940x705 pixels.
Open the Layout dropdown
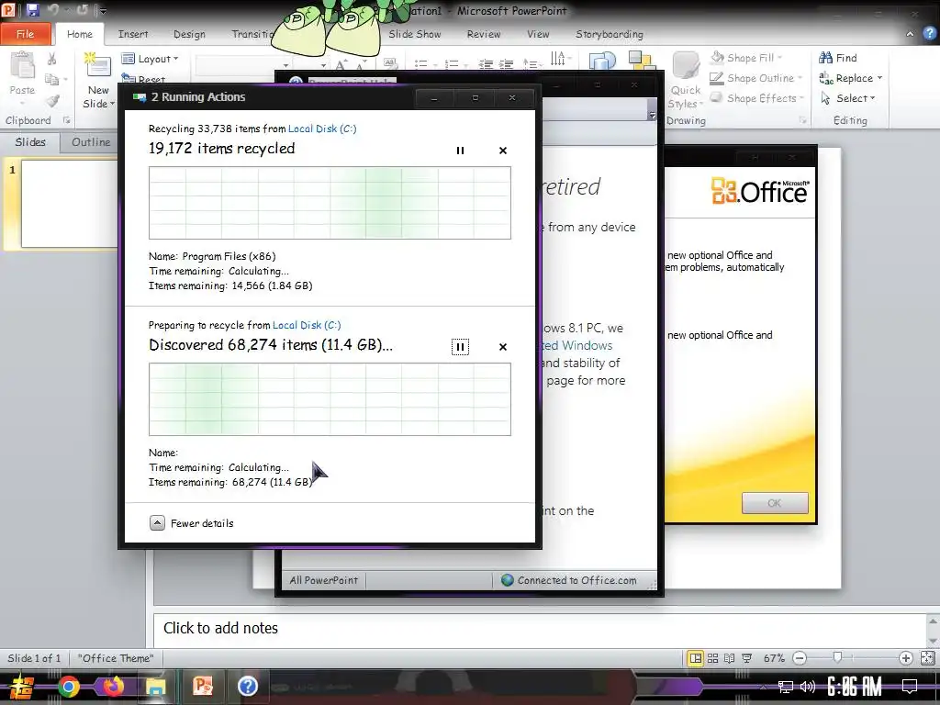point(150,59)
